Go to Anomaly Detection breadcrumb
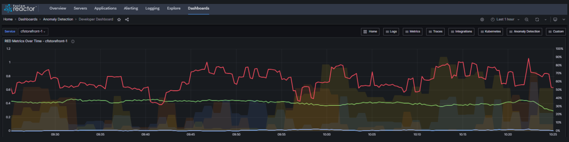This screenshot has width=569, height=142. (x=58, y=19)
